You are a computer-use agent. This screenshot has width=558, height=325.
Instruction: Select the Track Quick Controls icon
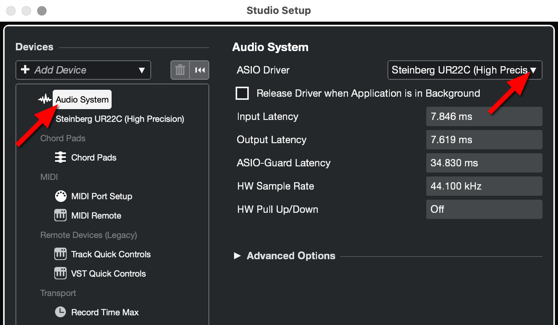click(60, 254)
